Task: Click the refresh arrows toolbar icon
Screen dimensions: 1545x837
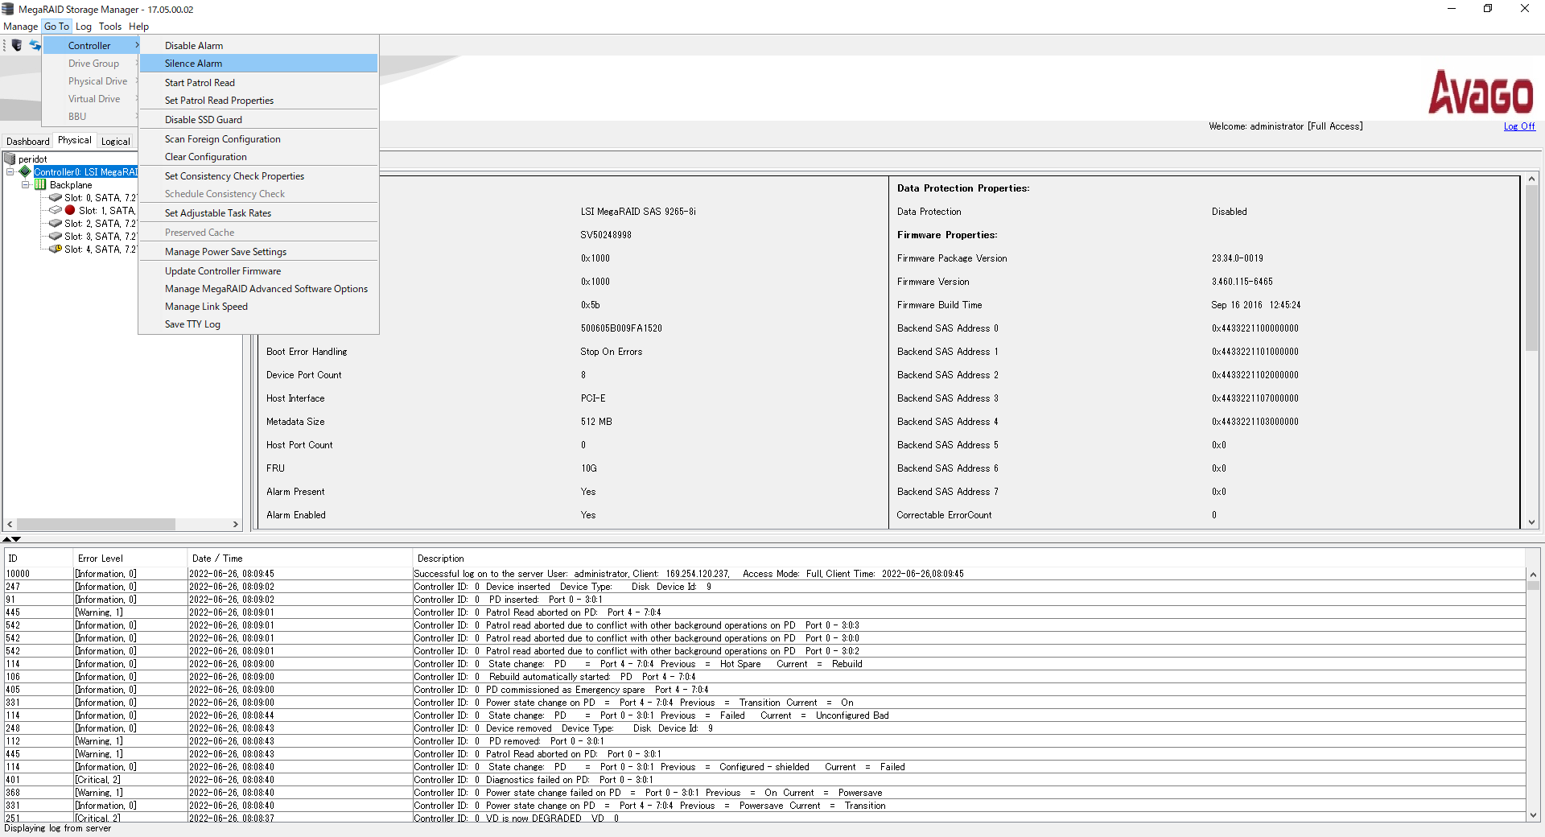Action: point(35,45)
